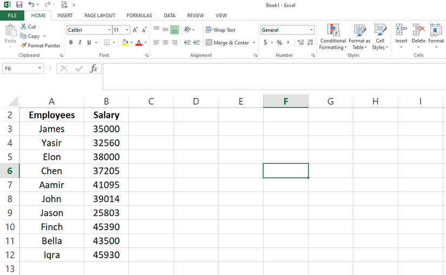Image resolution: width=446 pixels, height=275 pixels.
Task: Click the Copy icon
Action: point(23,36)
